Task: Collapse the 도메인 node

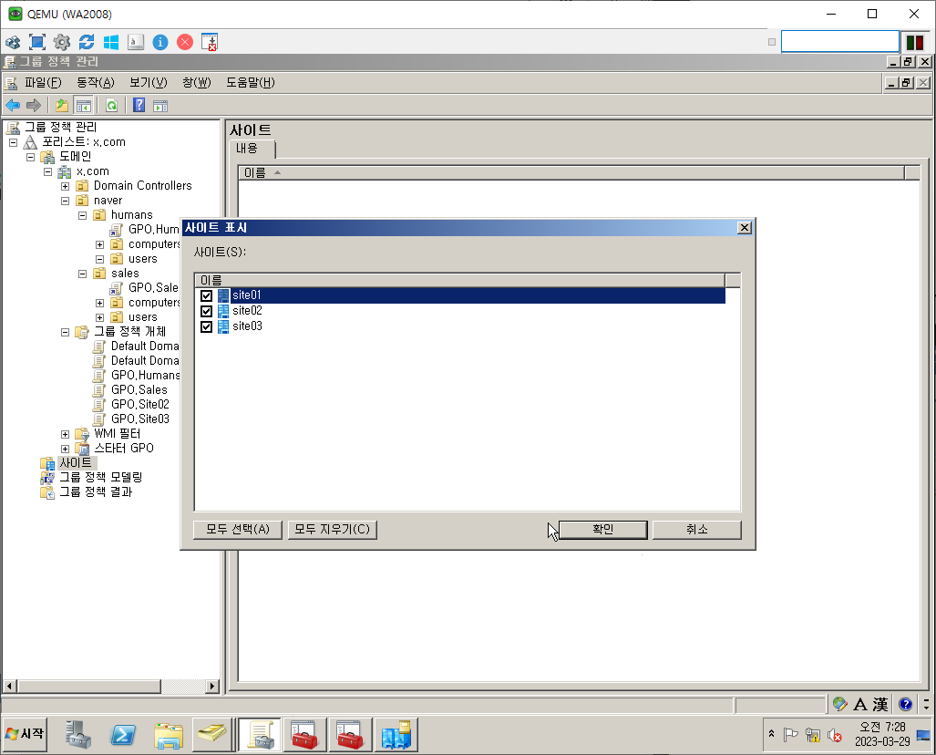Action: (x=30, y=157)
